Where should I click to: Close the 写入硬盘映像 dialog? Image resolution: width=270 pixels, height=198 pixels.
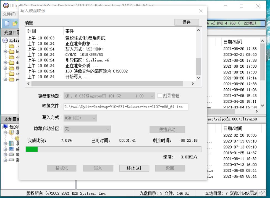(x=201, y=11)
